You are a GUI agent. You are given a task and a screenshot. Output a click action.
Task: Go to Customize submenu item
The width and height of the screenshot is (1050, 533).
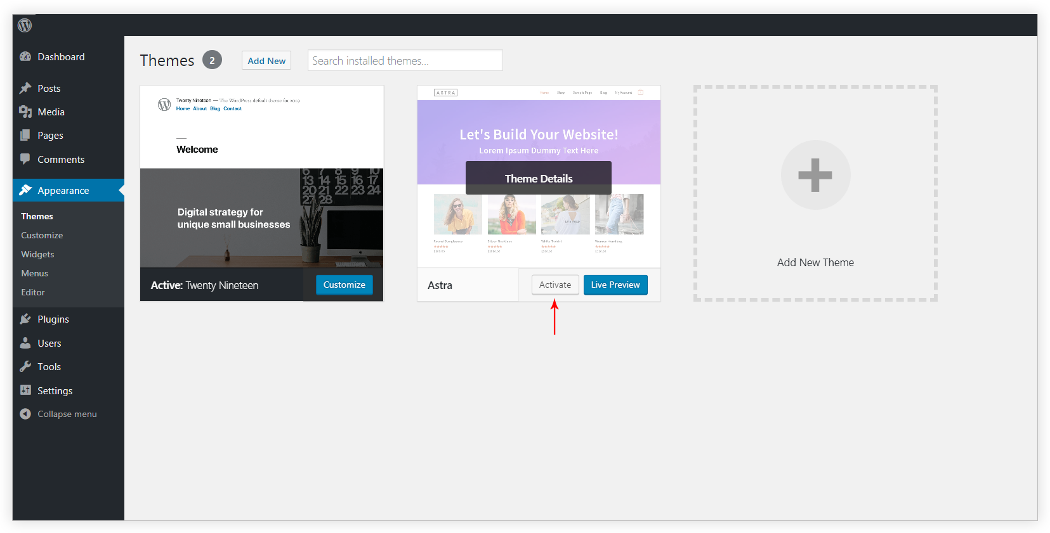point(42,235)
